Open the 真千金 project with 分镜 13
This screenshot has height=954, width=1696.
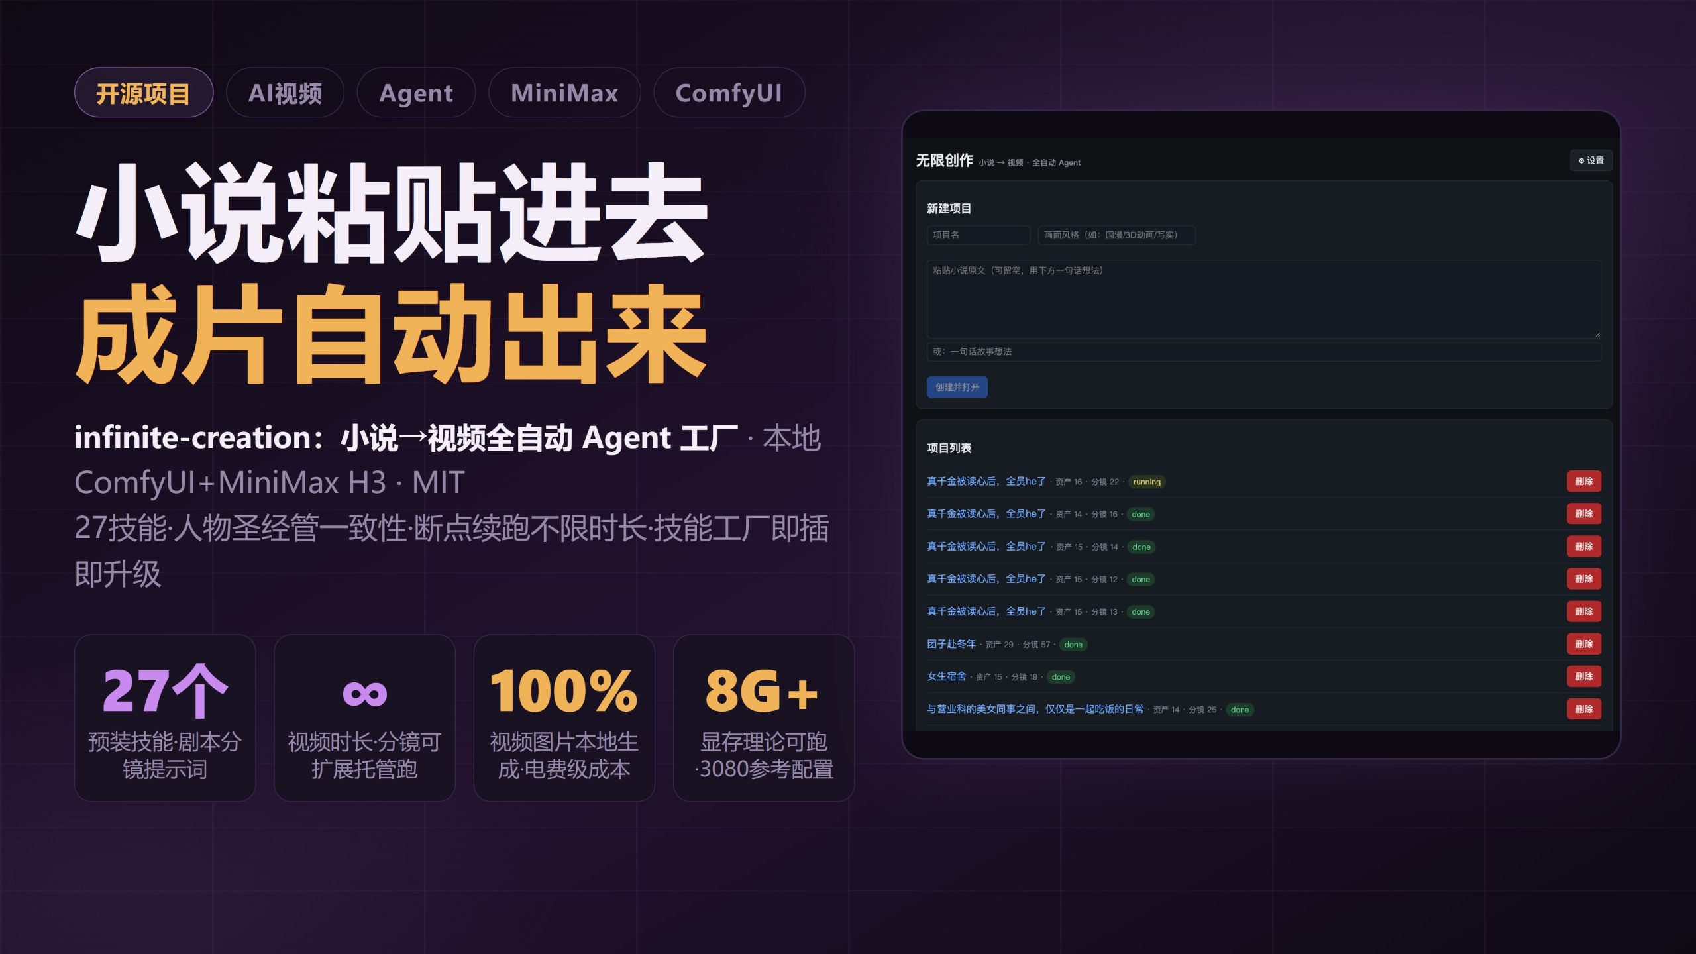click(x=986, y=611)
